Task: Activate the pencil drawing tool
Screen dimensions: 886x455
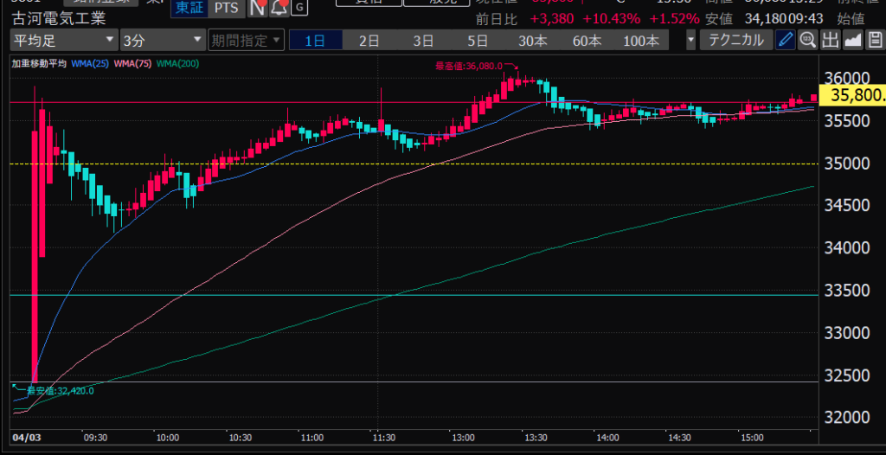Action: [785, 40]
